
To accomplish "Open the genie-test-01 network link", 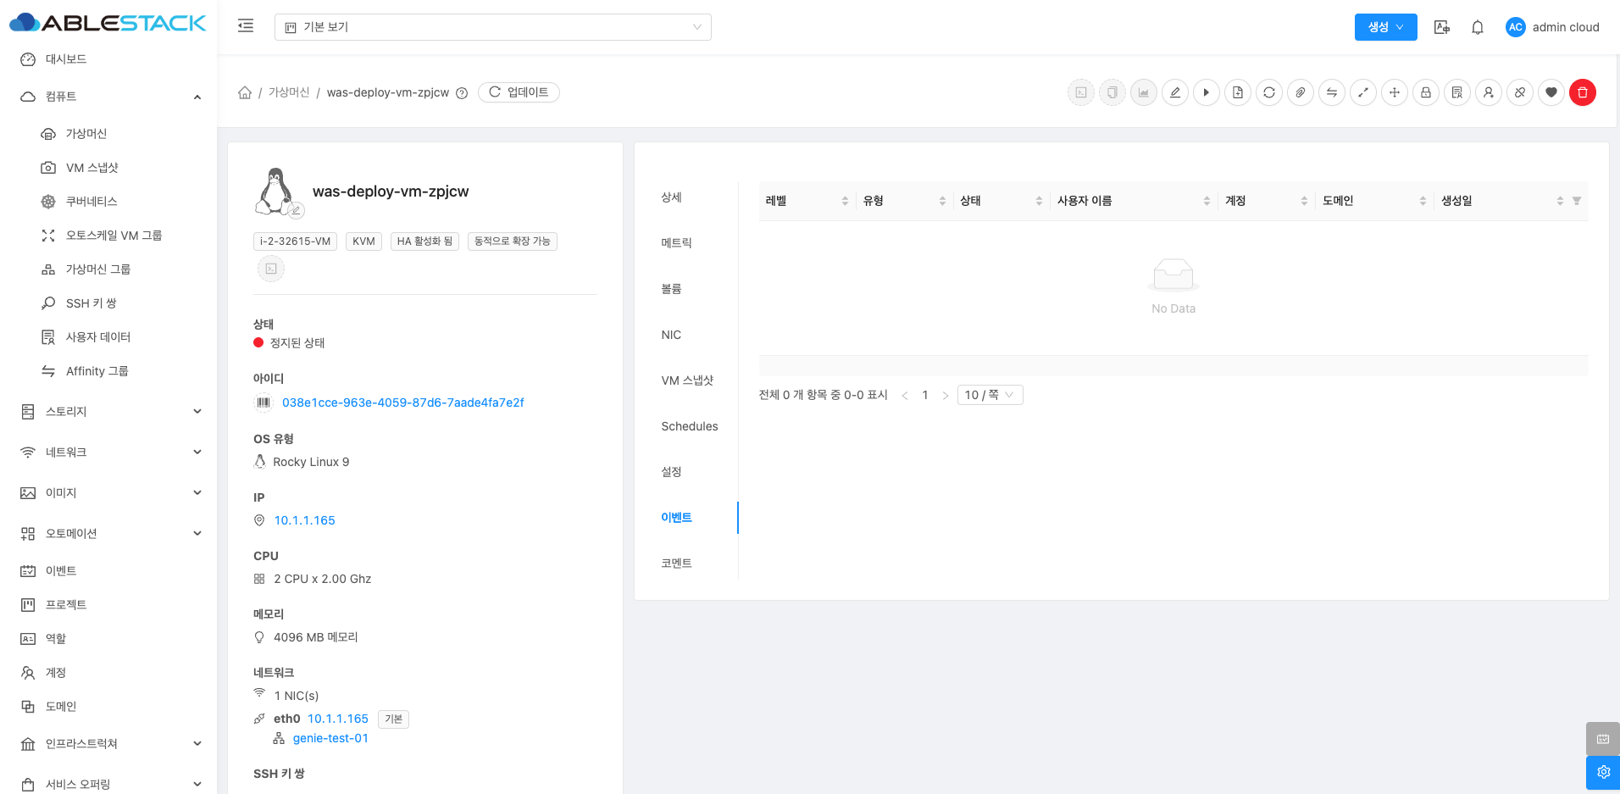I will (x=330, y=738).
